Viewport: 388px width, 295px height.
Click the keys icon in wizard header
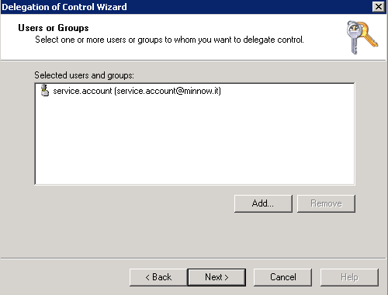coord(362,37)
